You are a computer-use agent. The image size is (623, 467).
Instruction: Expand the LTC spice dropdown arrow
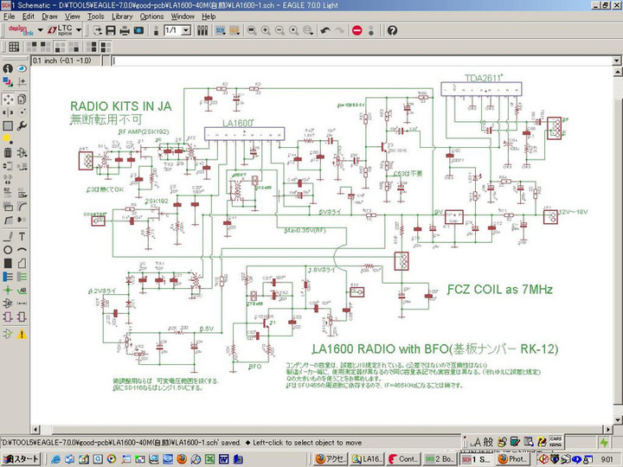pyautogui.click(x=79, y=30)
